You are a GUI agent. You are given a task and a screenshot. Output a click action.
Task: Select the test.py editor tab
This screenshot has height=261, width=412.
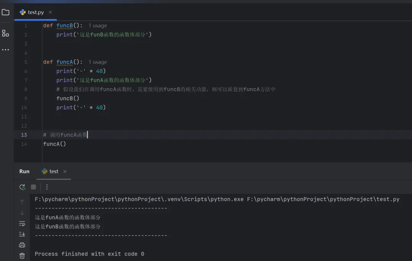(32, 12)
